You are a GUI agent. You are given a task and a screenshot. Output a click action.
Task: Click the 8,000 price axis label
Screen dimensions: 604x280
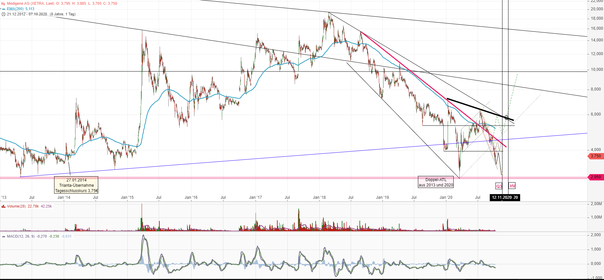pyautogui.click(x=596, y=89)
